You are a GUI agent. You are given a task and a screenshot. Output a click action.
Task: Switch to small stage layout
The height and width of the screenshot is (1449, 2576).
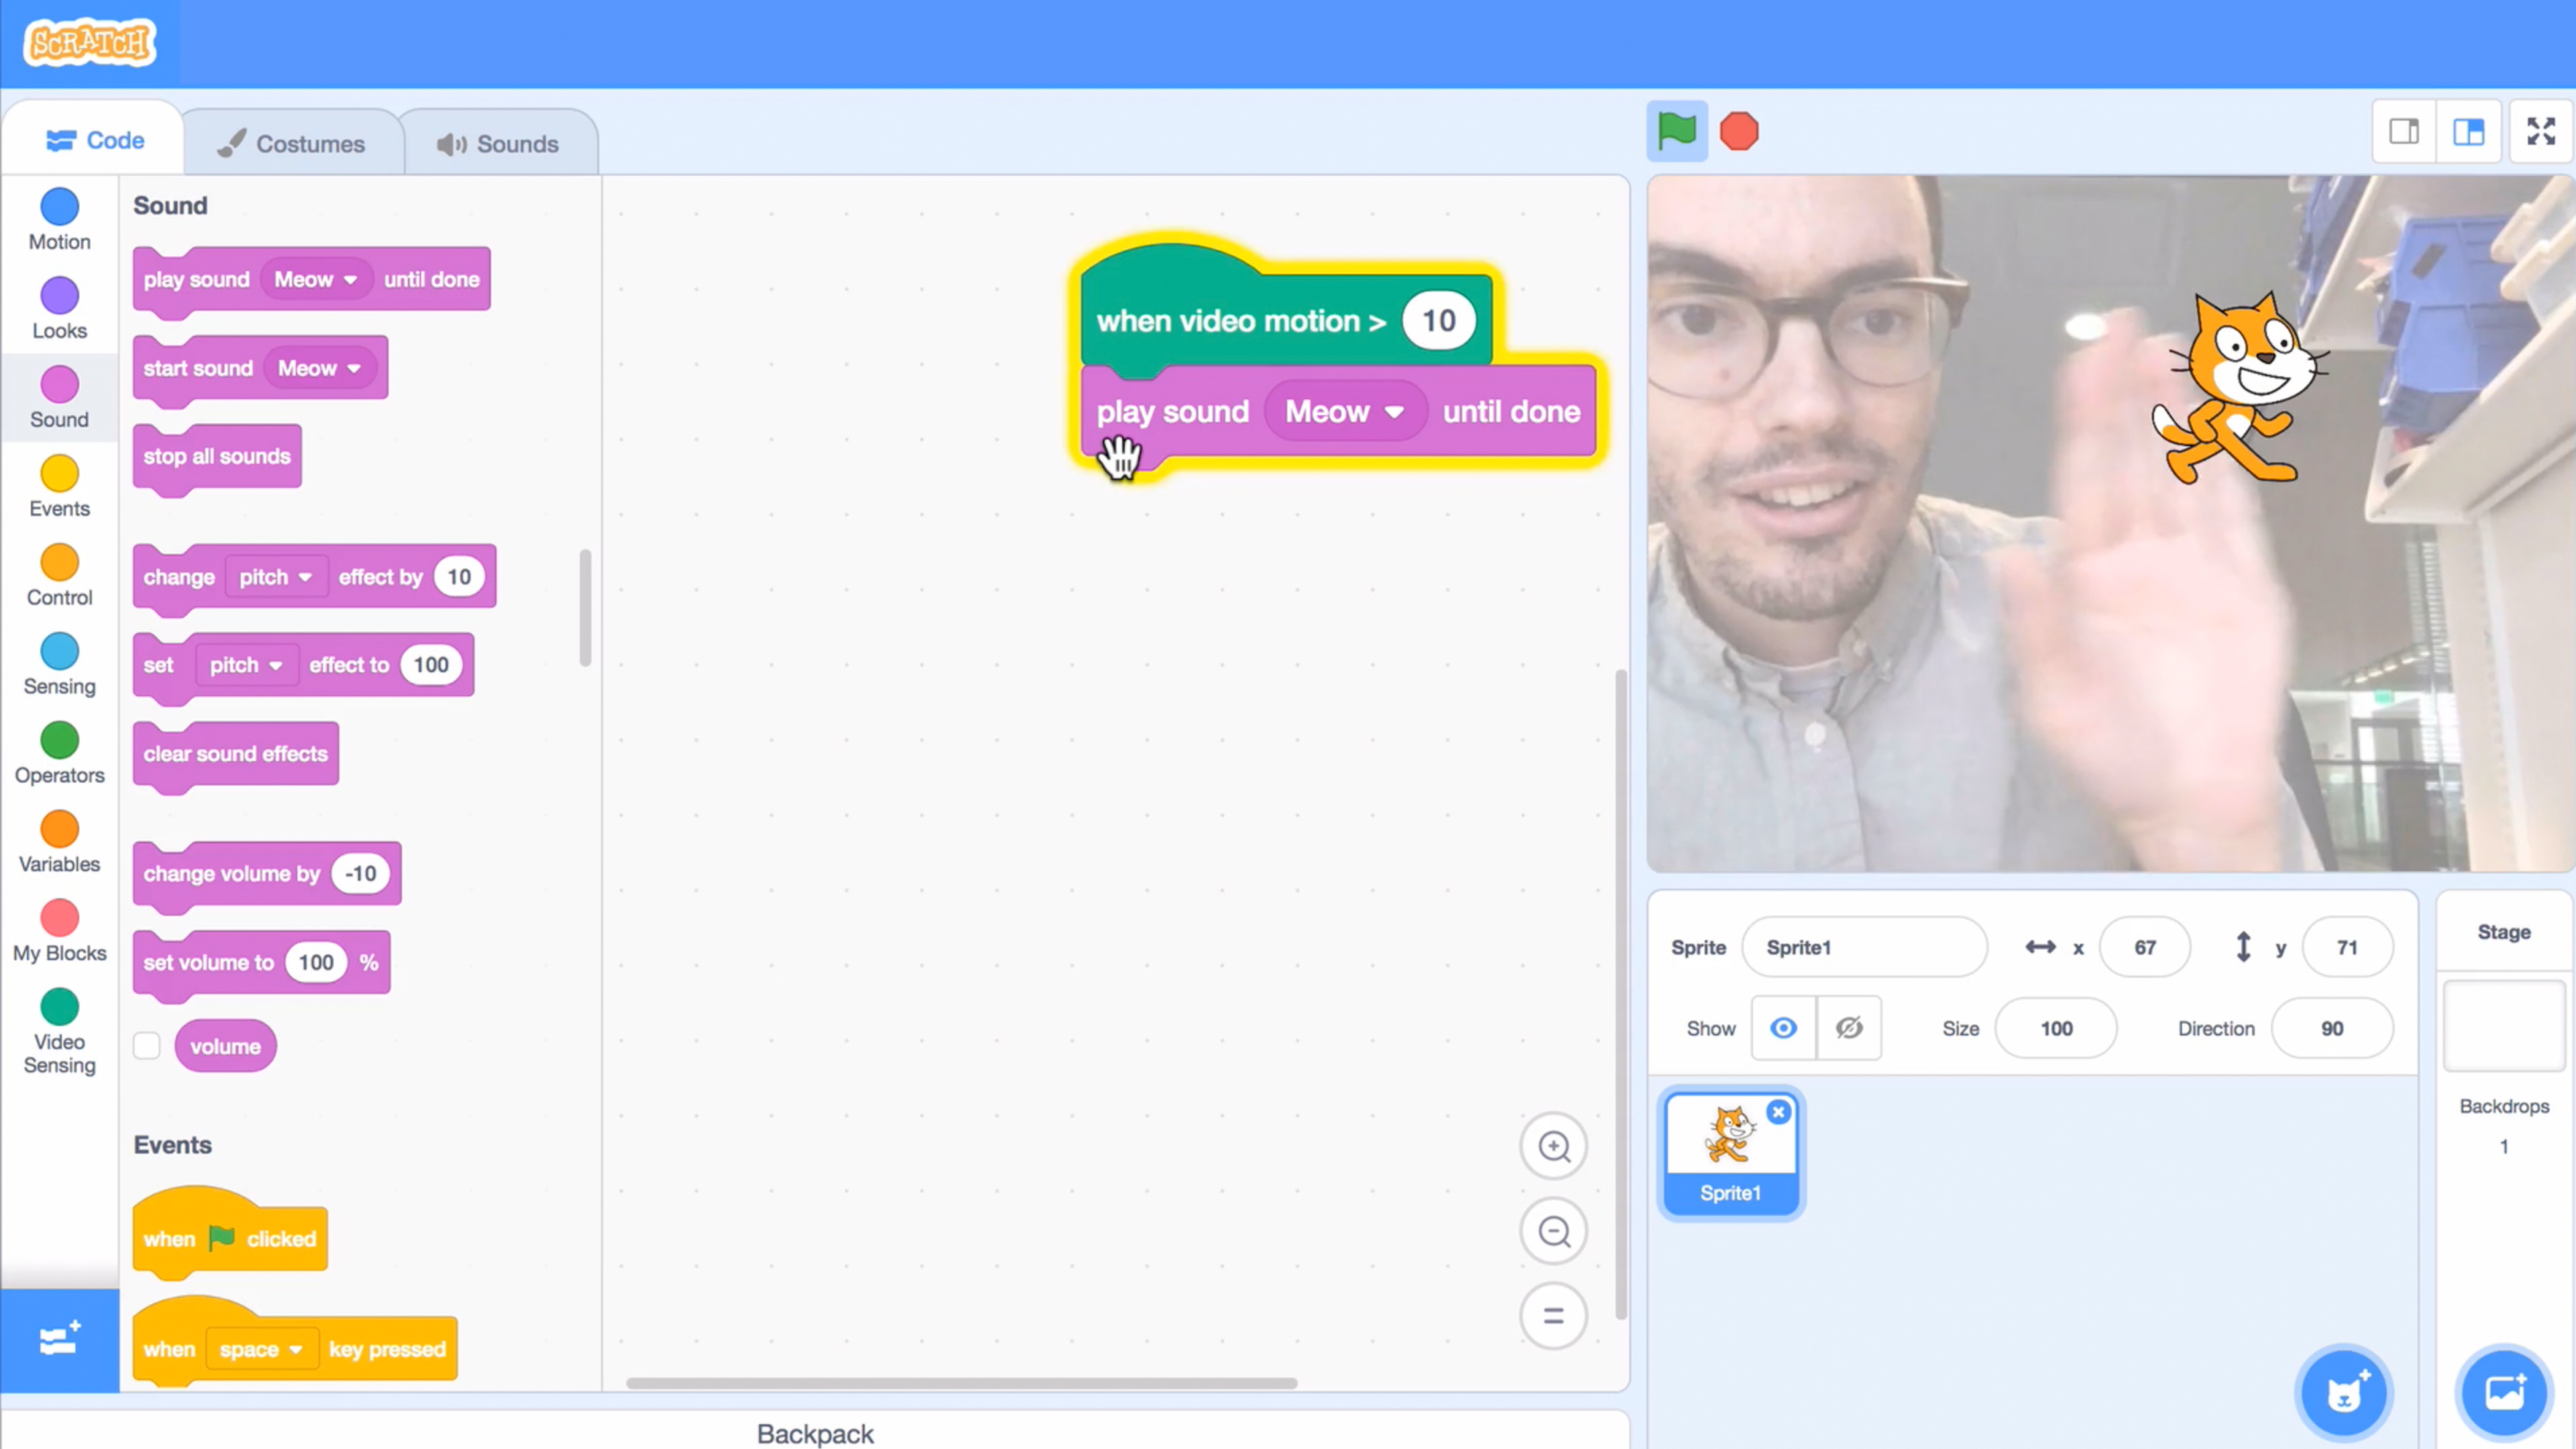click(x=2404, y=131)
